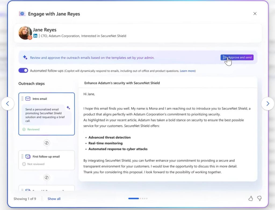Click the Approve and send button
Image resolution: width=275 pixels, height=210 pixels.
[237, 57]
